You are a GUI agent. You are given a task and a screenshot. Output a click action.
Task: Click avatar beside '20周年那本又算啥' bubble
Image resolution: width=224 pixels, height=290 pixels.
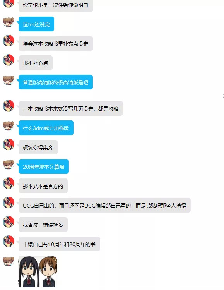pyautogui.click(x=9, y=165)
